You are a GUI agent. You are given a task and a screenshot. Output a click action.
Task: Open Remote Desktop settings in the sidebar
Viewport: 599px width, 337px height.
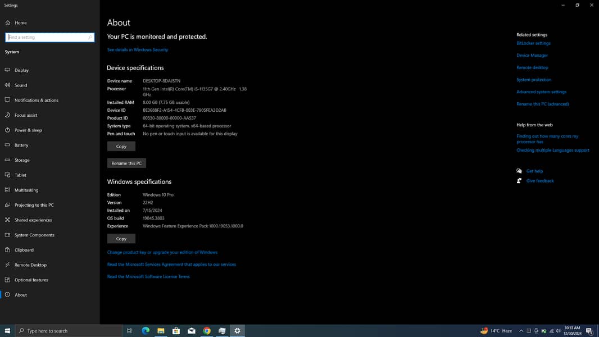pos(30,265)
